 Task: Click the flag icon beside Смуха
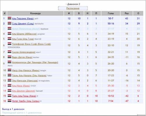coord(9,52)
